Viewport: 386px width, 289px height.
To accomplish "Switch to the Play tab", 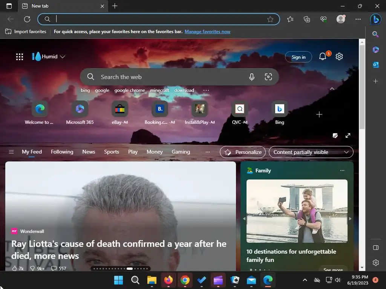I will [133, 152].
